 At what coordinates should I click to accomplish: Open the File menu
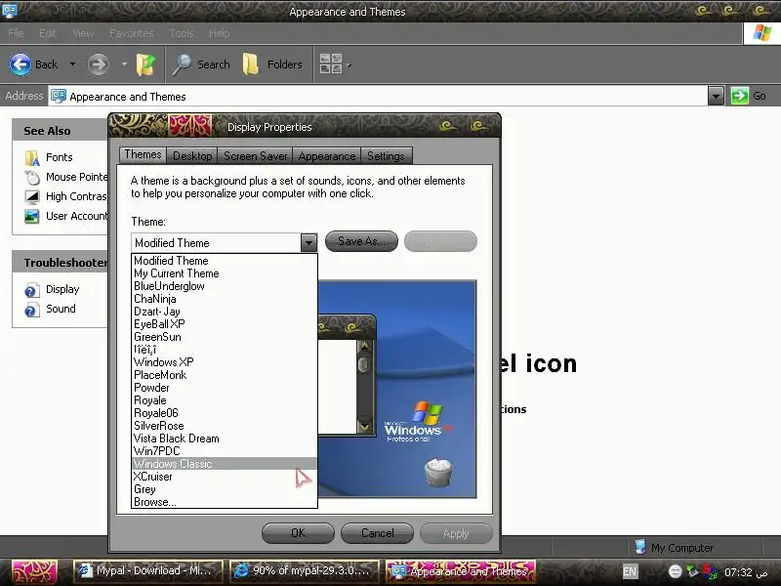coord(16,33)
